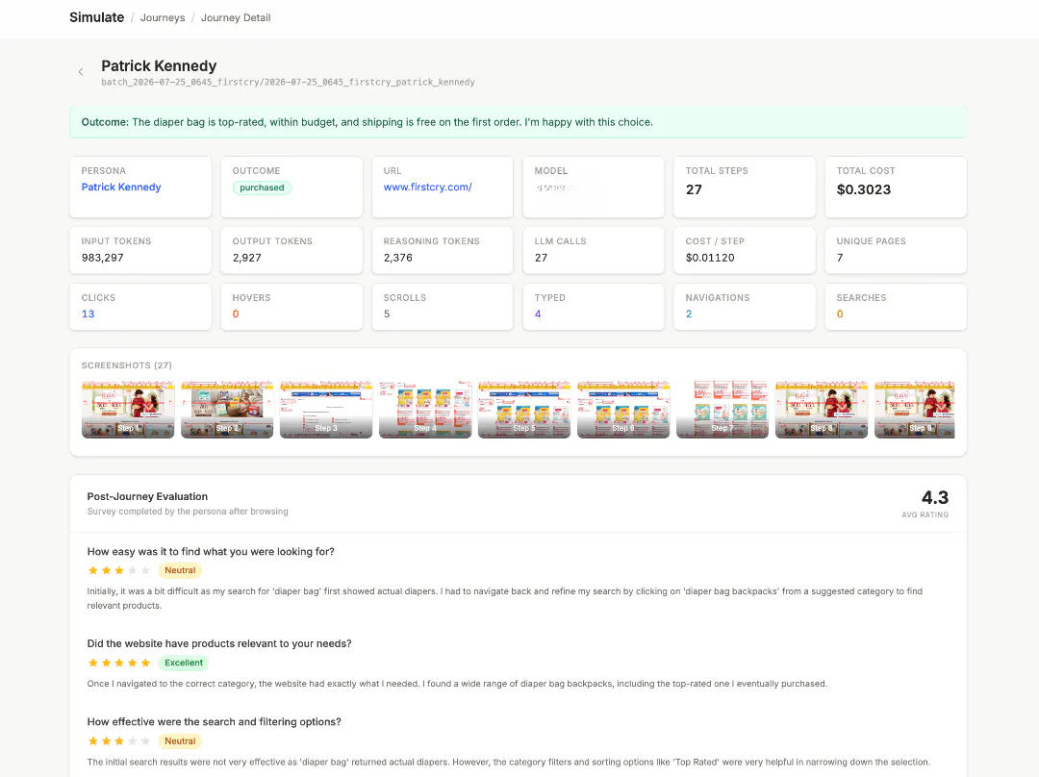Click the Neutral badge under 'How easy was it'
This screenshot has height=777, width=1039.
[180, 570]
